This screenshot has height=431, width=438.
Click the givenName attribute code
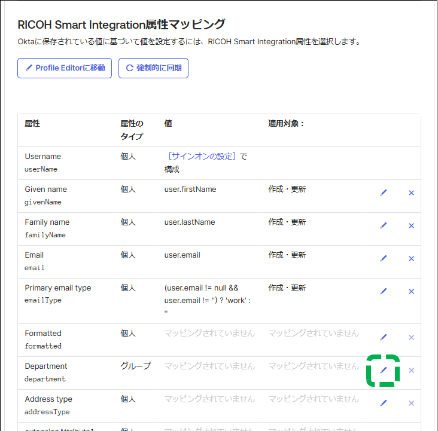pos(42,202)
